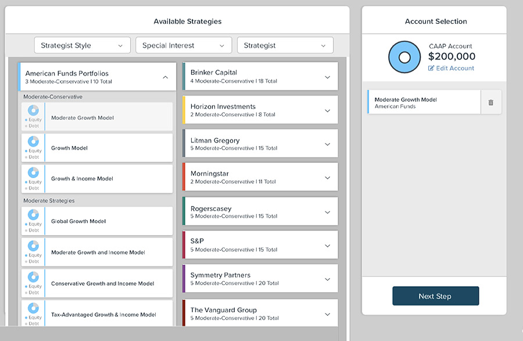523x341 pixels.
Task: Expand The Vanguard Group panel
Action: coord(327,314)
